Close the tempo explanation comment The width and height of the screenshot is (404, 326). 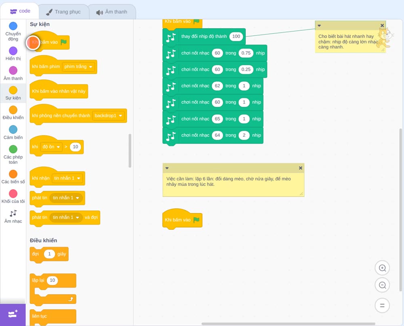tap(382, 25)
